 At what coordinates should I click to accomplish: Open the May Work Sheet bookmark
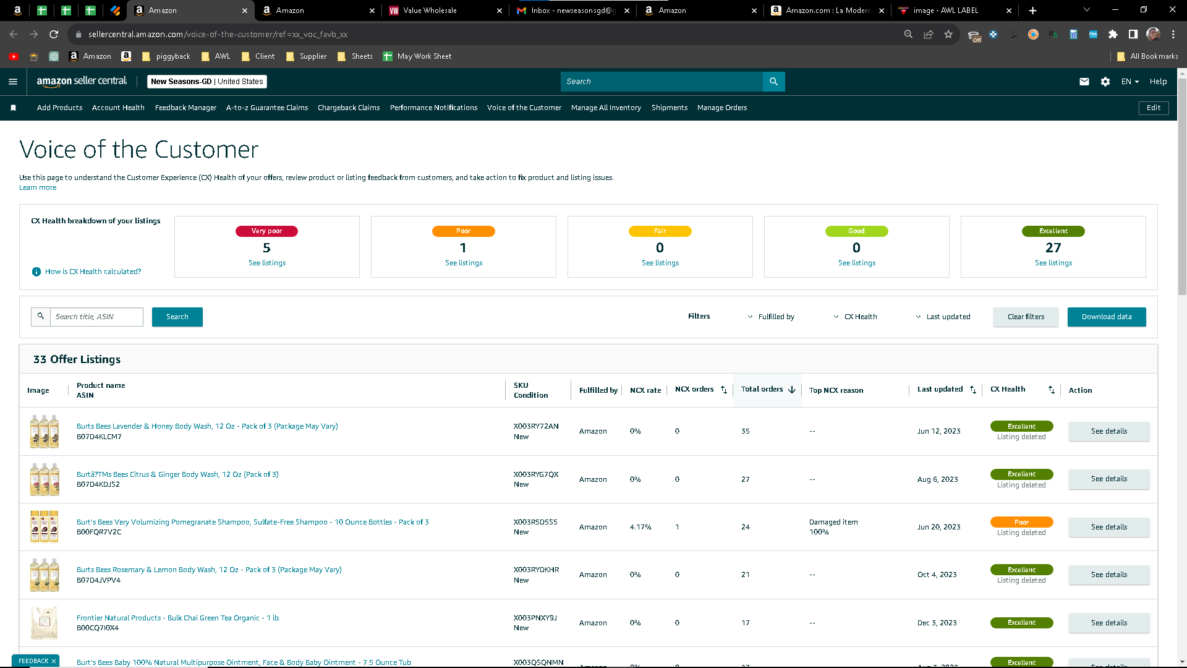coord(417,56)
